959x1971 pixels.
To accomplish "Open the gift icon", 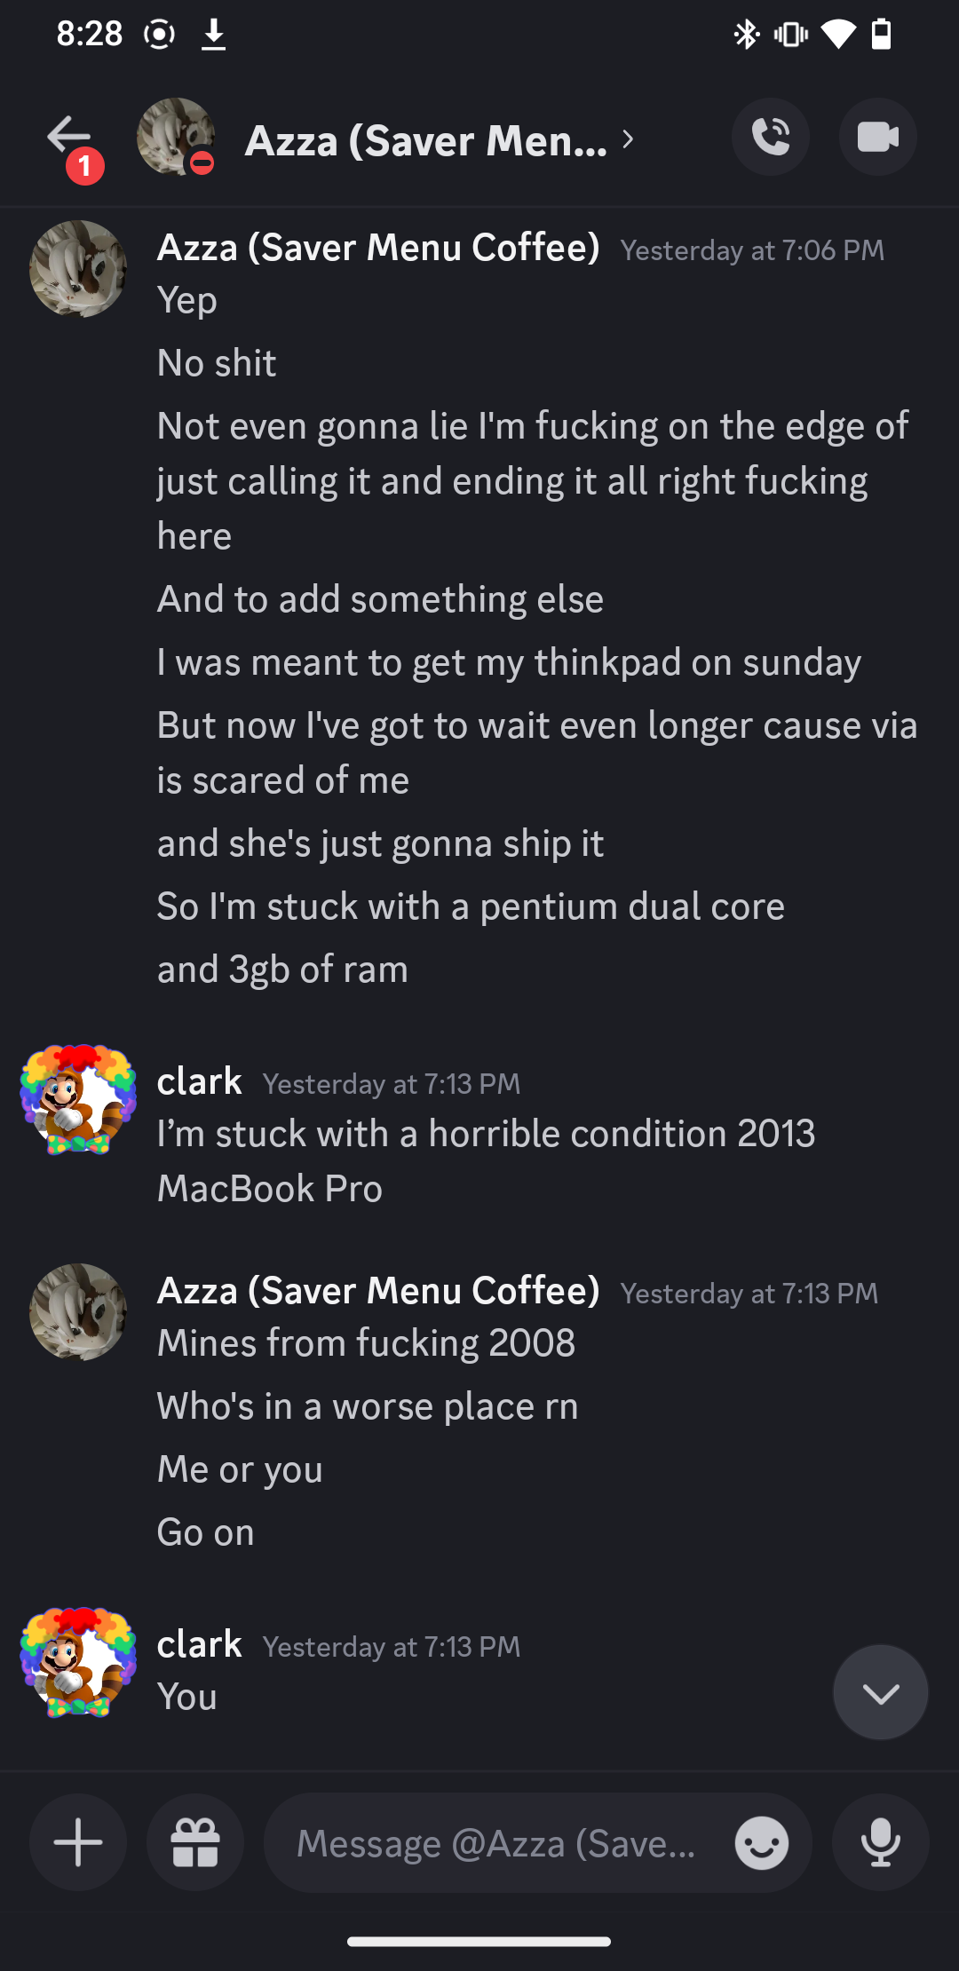I will 195,1842.
